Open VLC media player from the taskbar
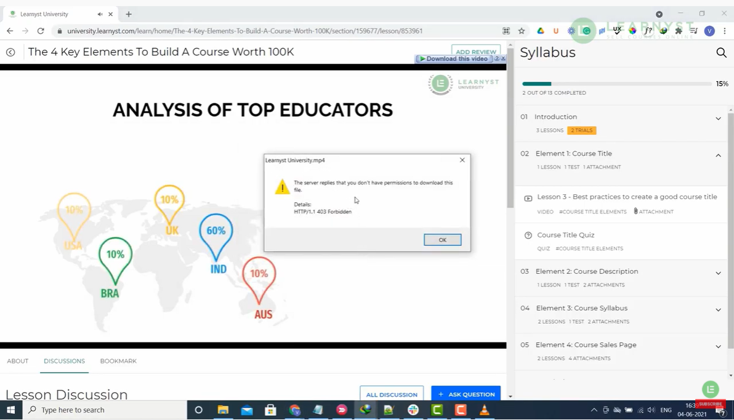 [x=485, y=410]
